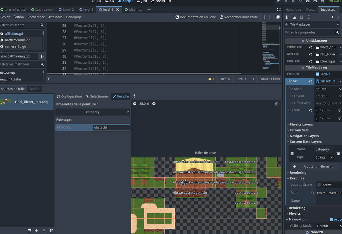Image resolution: width=342 pixels, height=234 pixels.
Task: Go back in Inspector history
Action: [333, 17]
